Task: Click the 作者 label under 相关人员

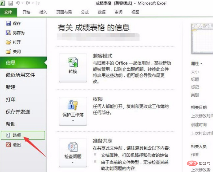Action: [x=195, y=154]
